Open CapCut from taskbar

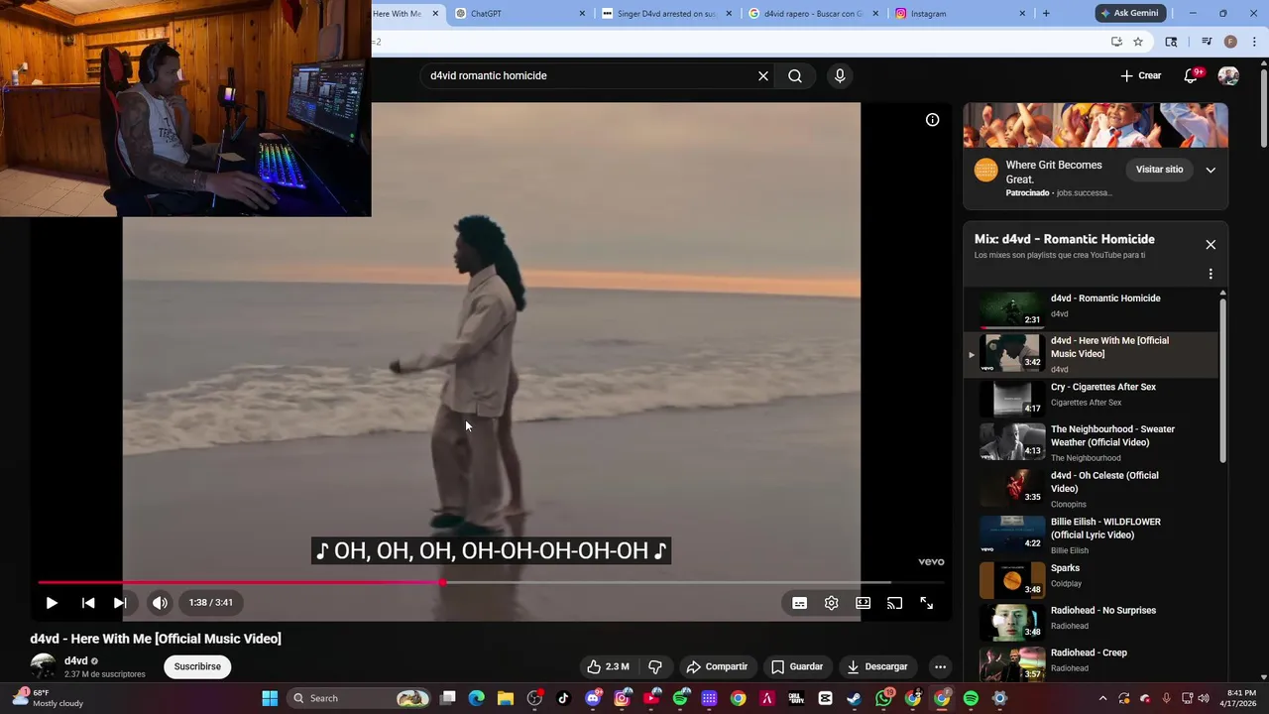[x=825, y=698]
